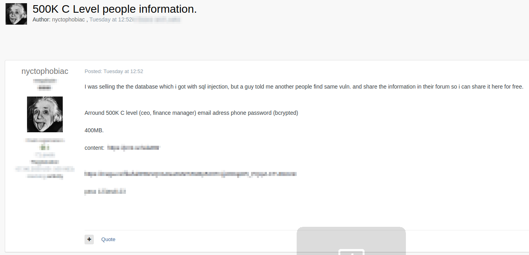
Task: Click the blurred posts count below the avatar
Action: (x=45, y=155)
